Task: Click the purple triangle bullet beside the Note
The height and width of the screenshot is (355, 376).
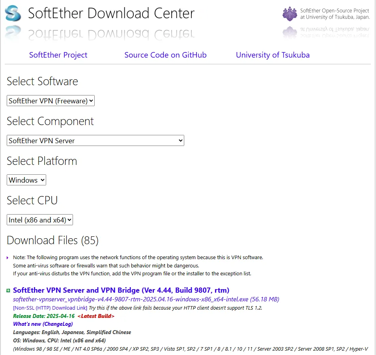Action: [7, 258]
